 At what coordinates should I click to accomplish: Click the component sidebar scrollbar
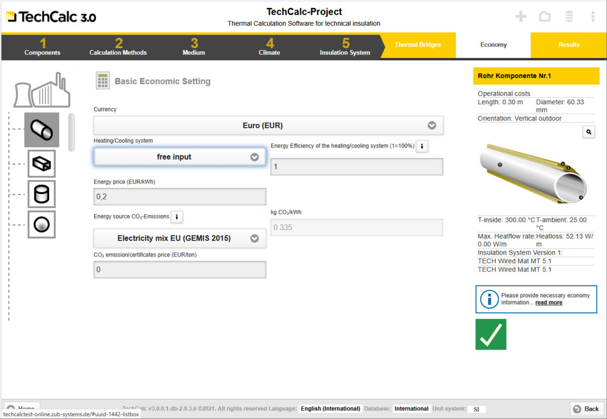point(72,132)
